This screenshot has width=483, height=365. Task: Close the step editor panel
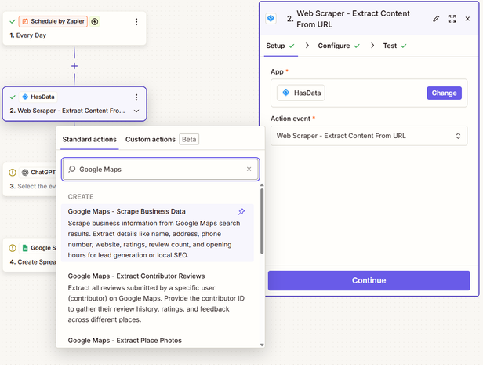(467, 19)
